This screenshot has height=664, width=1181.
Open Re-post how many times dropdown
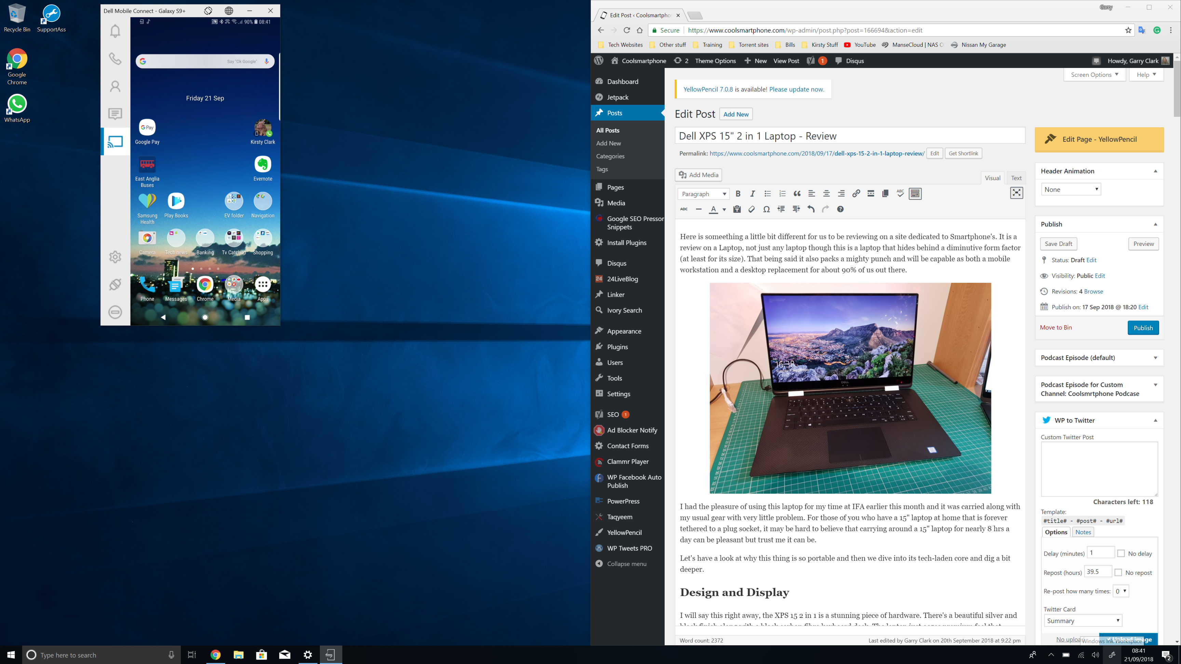click(x=1121, y=591)
